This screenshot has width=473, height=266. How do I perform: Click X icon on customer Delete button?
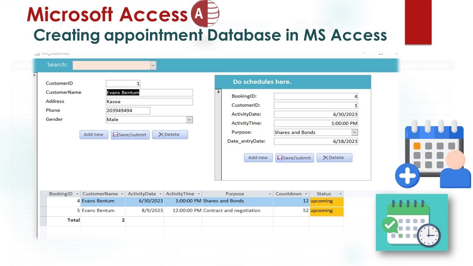[161, 135]
